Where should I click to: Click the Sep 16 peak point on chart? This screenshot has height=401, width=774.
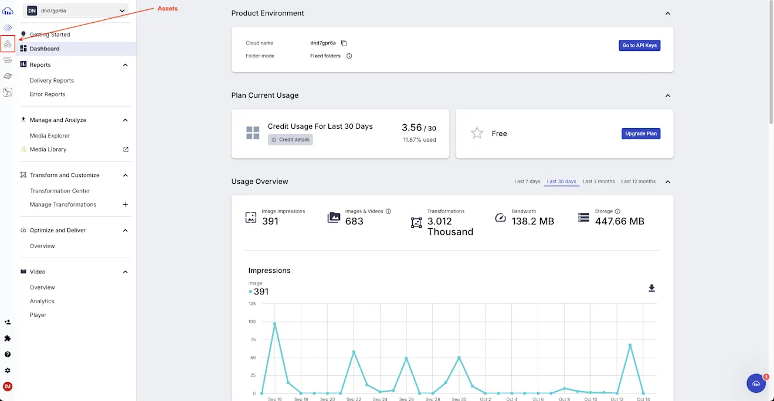click(x=274, y=323)
